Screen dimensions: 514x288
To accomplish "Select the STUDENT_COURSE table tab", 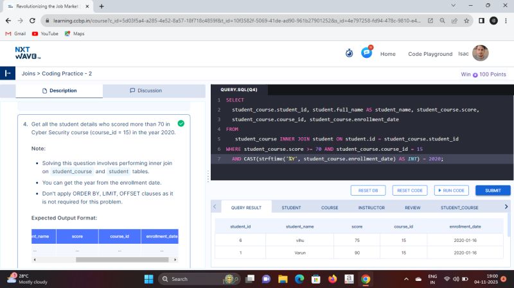I will pos(459,208).
